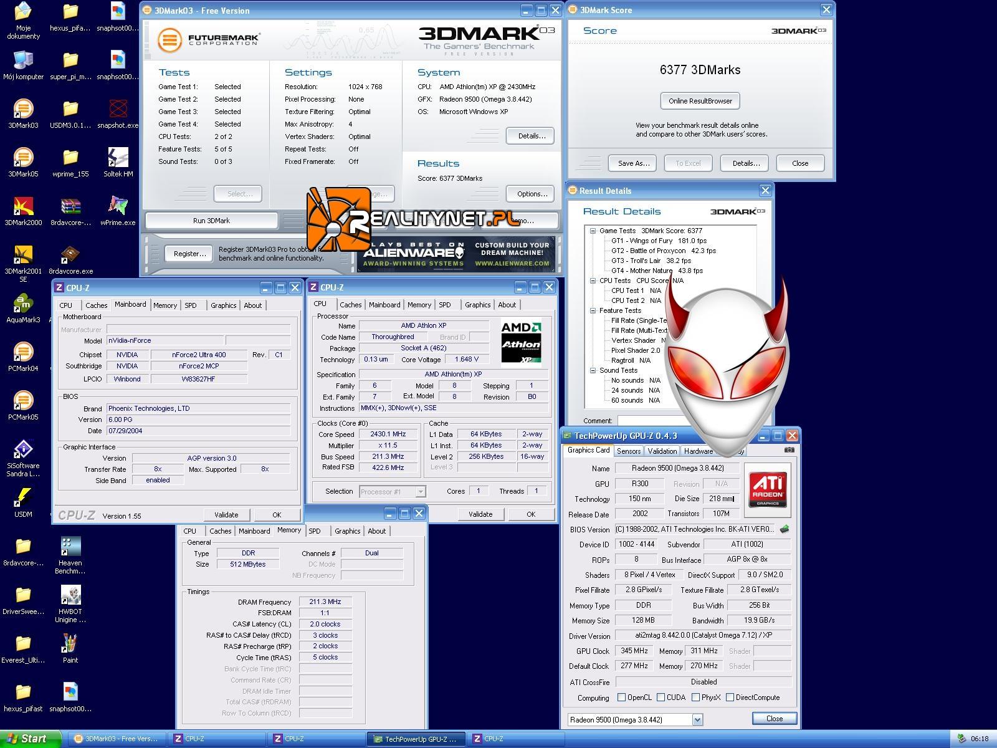This screenshot has height=748, width=997.
Task: Click Online ResultBrowser button
Action: pos(700,101)
